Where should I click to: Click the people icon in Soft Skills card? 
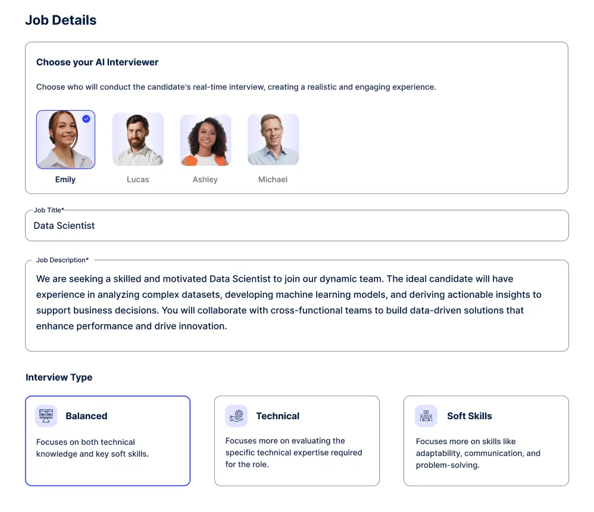(426, 416)
